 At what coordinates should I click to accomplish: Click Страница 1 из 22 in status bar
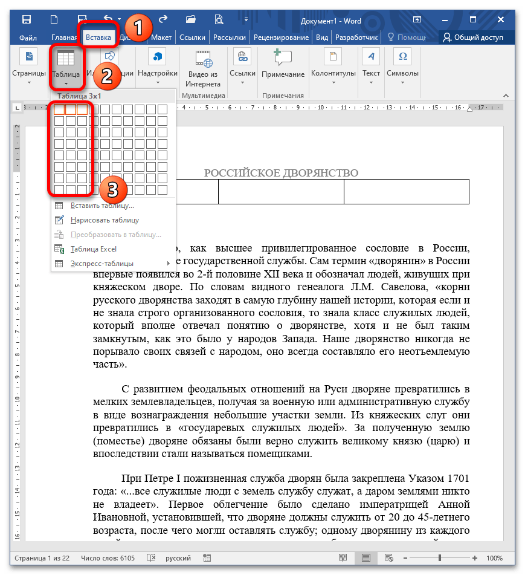[42, 558]
